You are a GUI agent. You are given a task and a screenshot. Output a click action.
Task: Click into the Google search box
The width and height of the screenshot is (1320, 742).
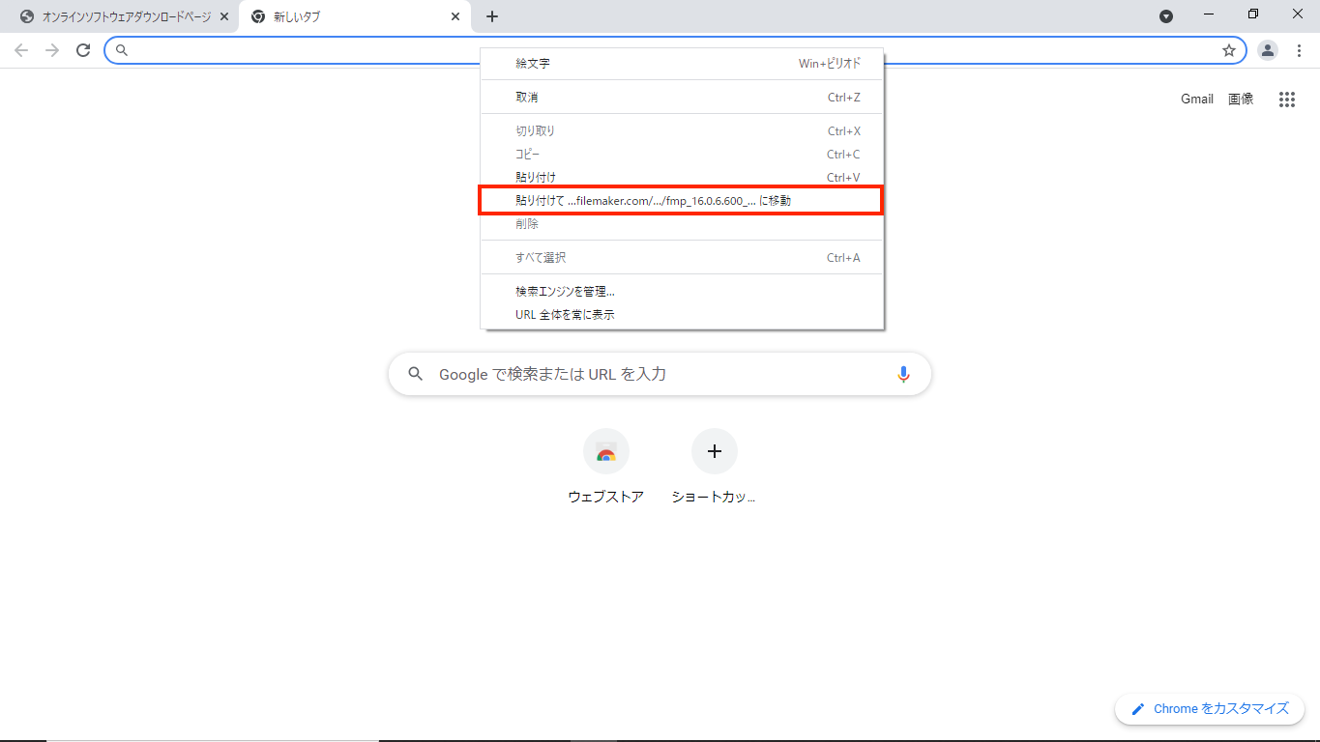tap(660, 374)
